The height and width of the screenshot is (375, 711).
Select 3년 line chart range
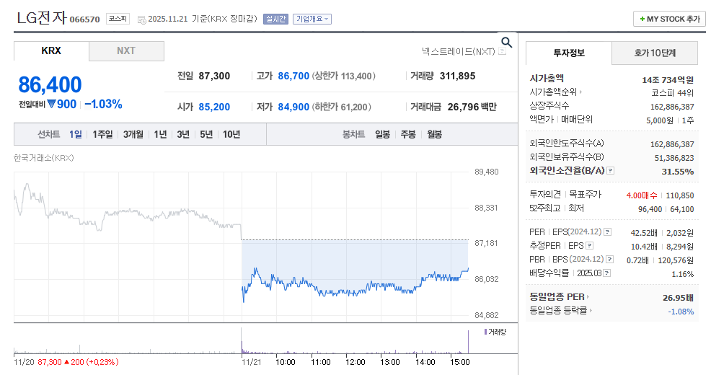[183, 134]
